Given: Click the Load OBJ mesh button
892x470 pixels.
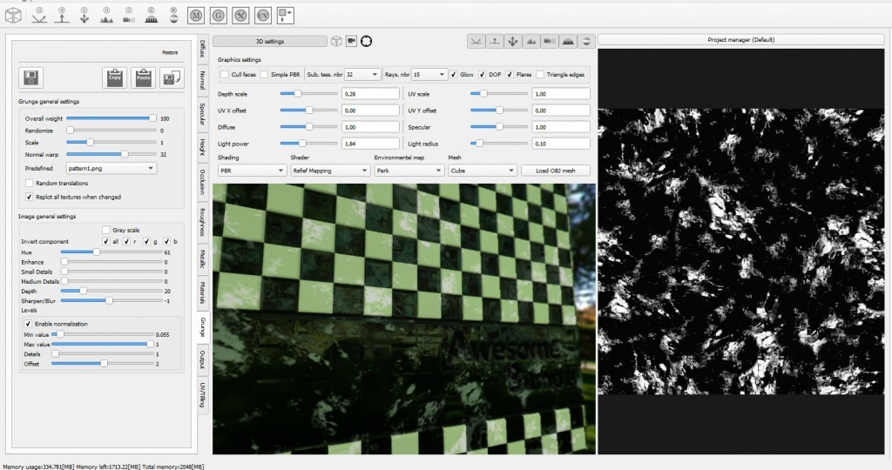Looking at the screenshot, I should point(555,171).
